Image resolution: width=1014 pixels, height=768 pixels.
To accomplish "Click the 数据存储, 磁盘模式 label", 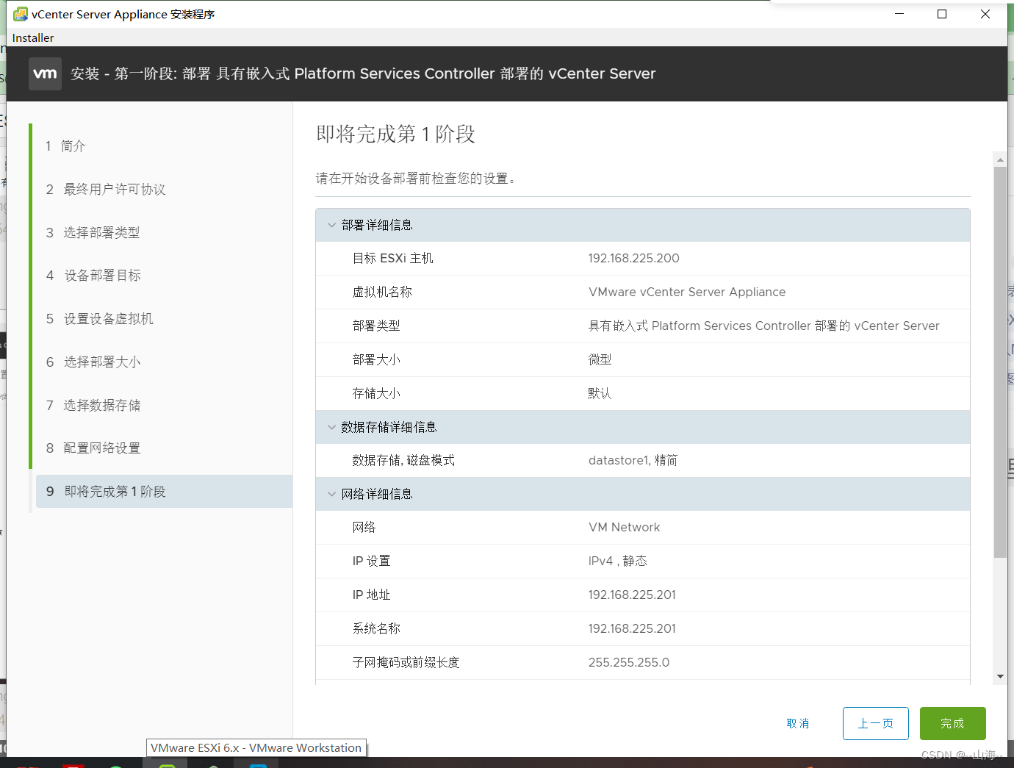I will (x=403, y=460).
